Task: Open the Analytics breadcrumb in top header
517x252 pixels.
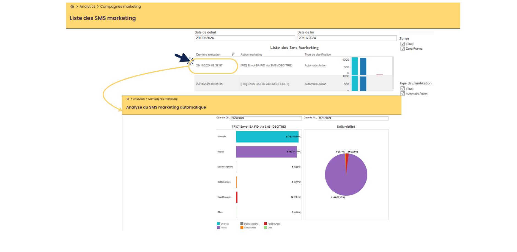Action: [x=87, y=6]
